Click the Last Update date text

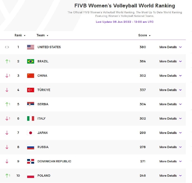tap(125, 22)
